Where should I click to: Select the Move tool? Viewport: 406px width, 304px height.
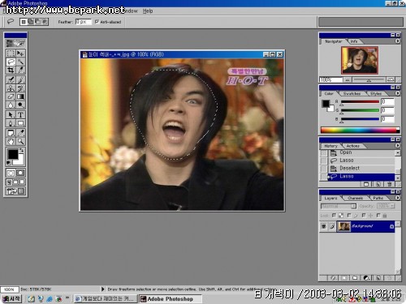[20, 53]
